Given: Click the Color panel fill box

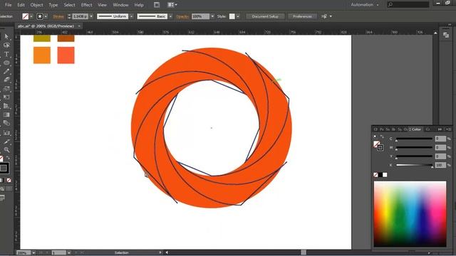Looking at the screenshot, I should pyautogui.click(x=377, y=144).
